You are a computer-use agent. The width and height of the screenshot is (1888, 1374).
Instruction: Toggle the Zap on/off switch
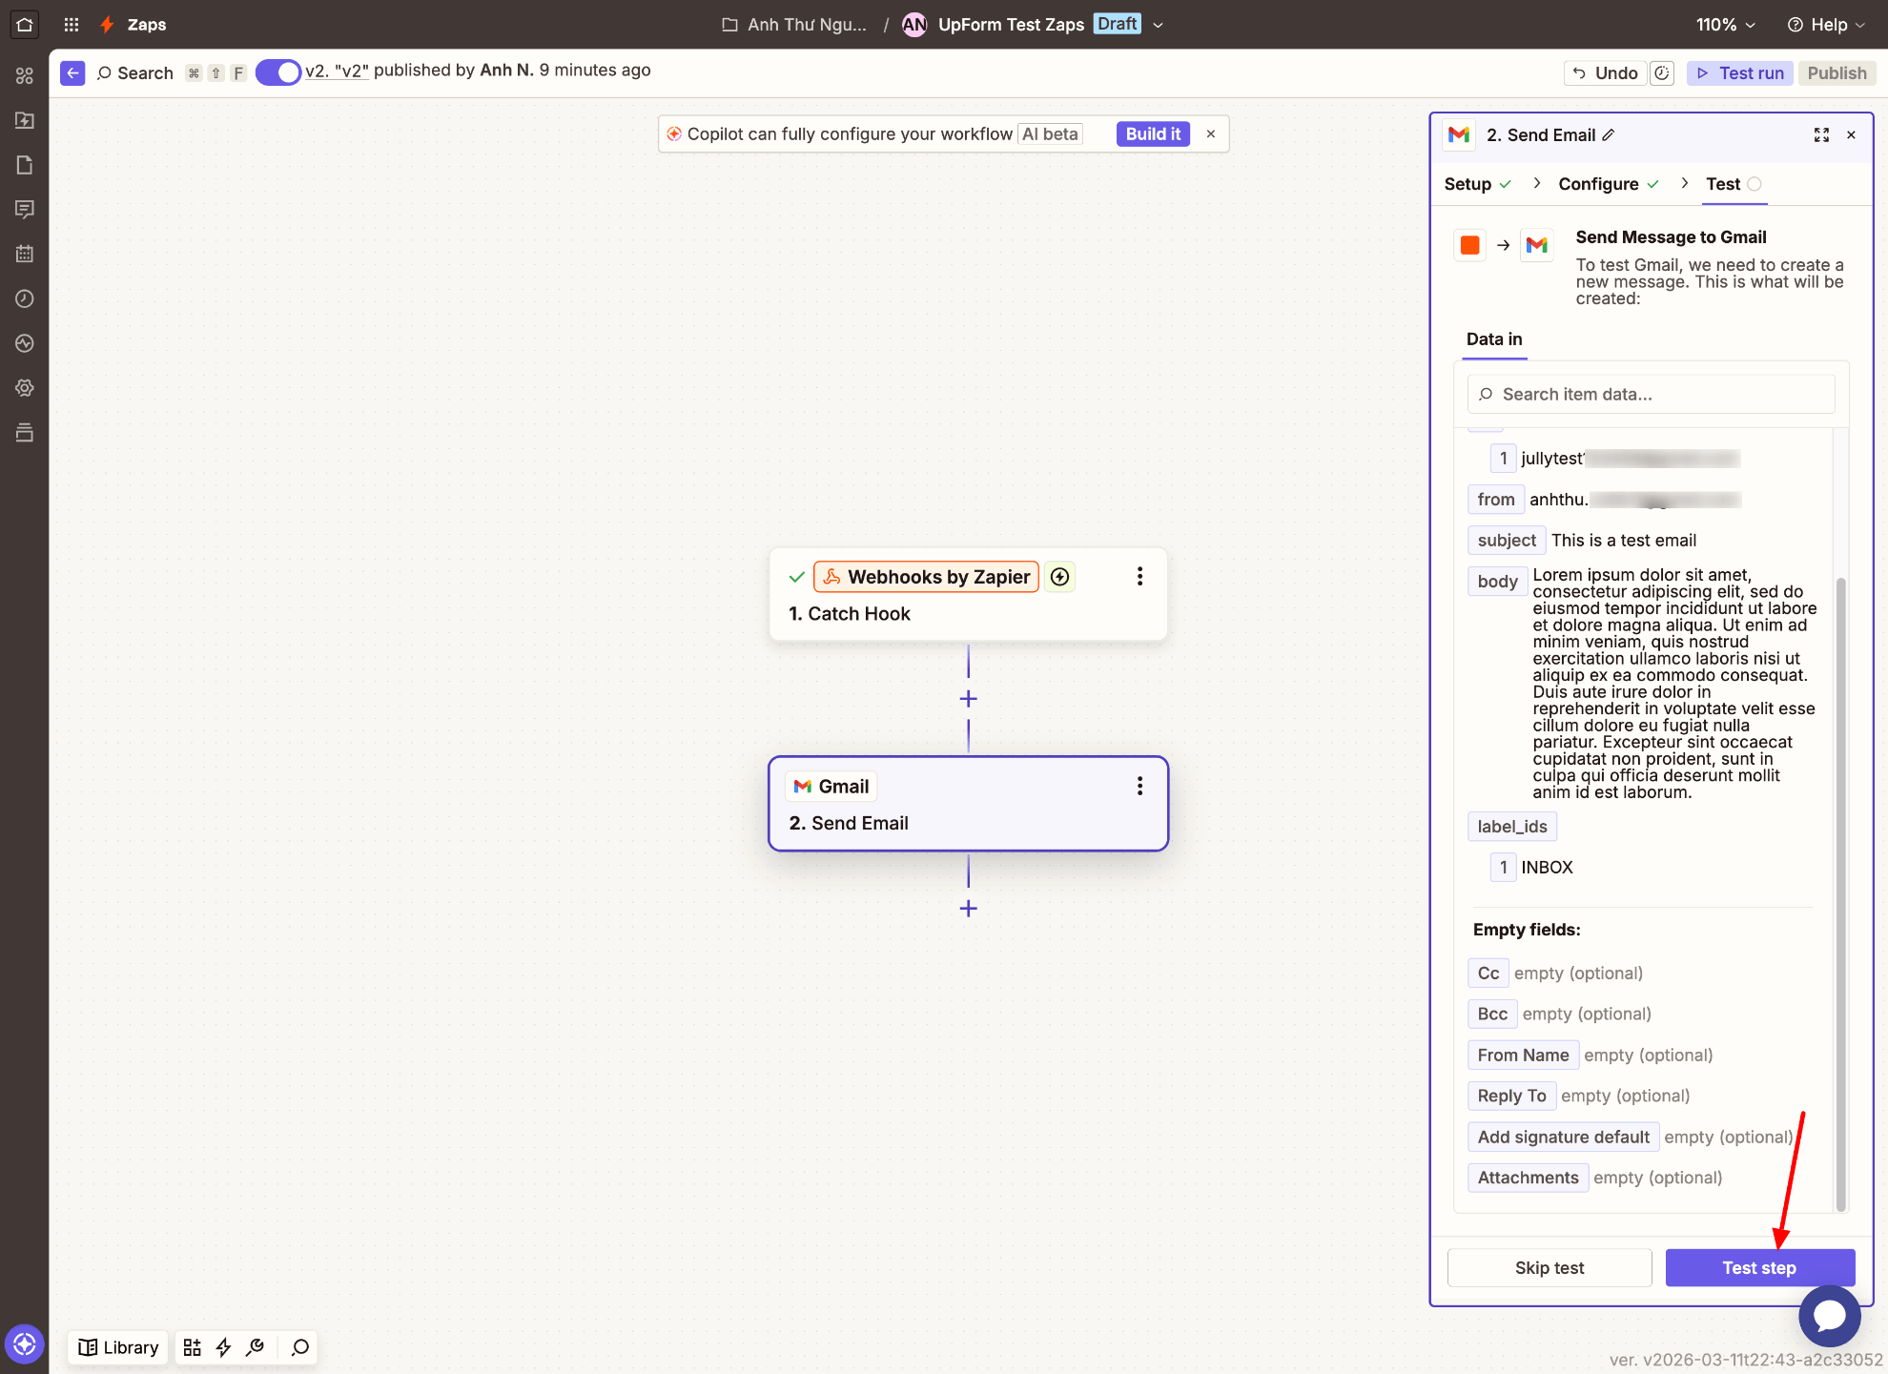point(277,72)
